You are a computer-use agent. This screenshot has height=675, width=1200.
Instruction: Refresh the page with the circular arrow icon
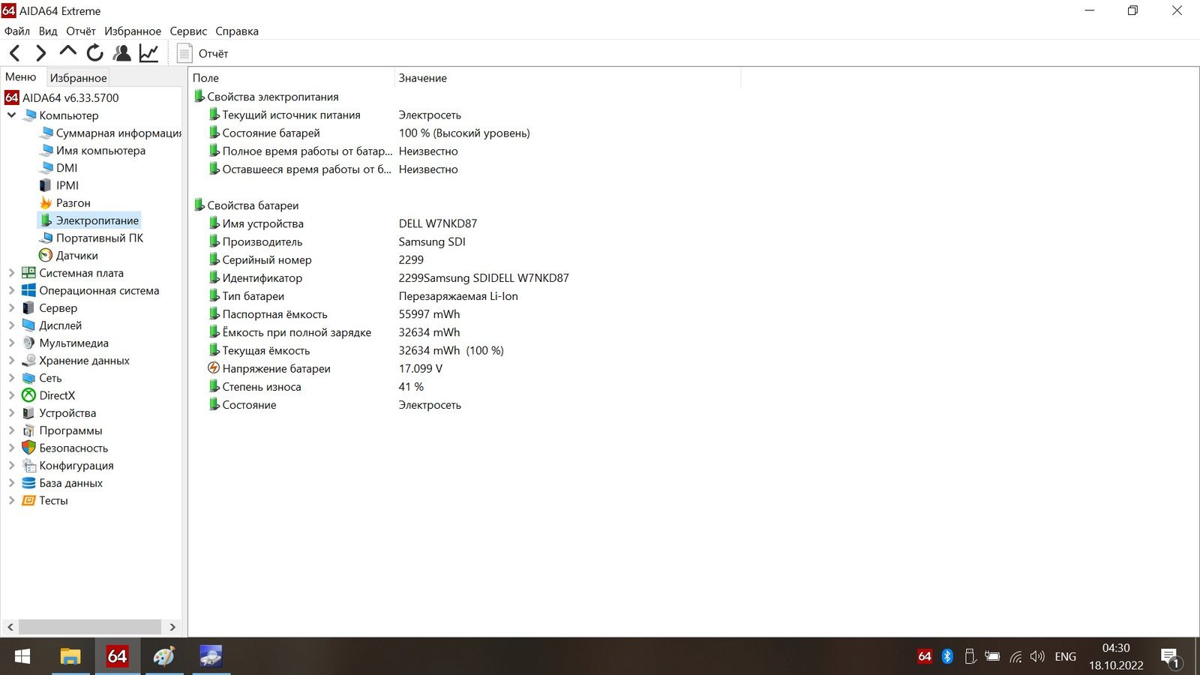tap(94, 52)
